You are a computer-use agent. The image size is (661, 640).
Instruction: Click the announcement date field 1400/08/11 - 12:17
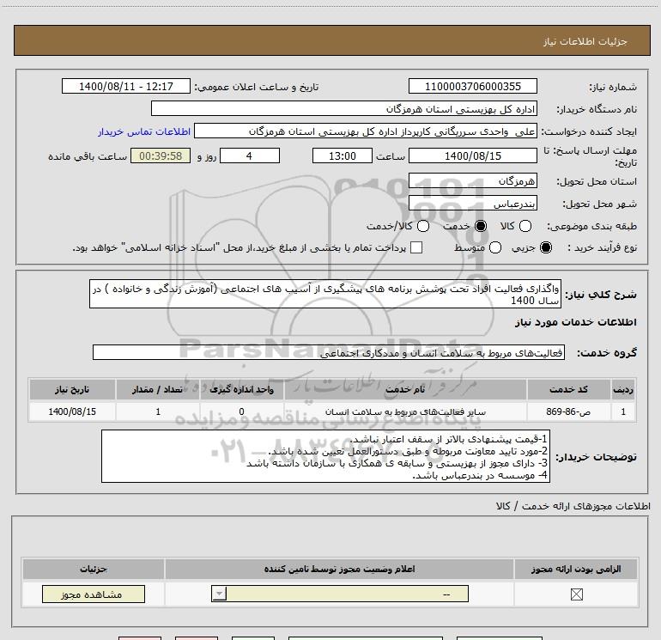tap(126, 86)
